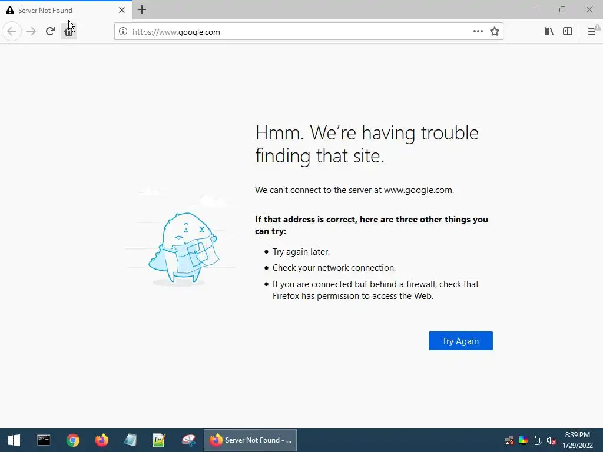Image resolution: width=603 pixels, height=452 pixels.
Task: Open the page actions three-dot menu
Action: (478, 32)
